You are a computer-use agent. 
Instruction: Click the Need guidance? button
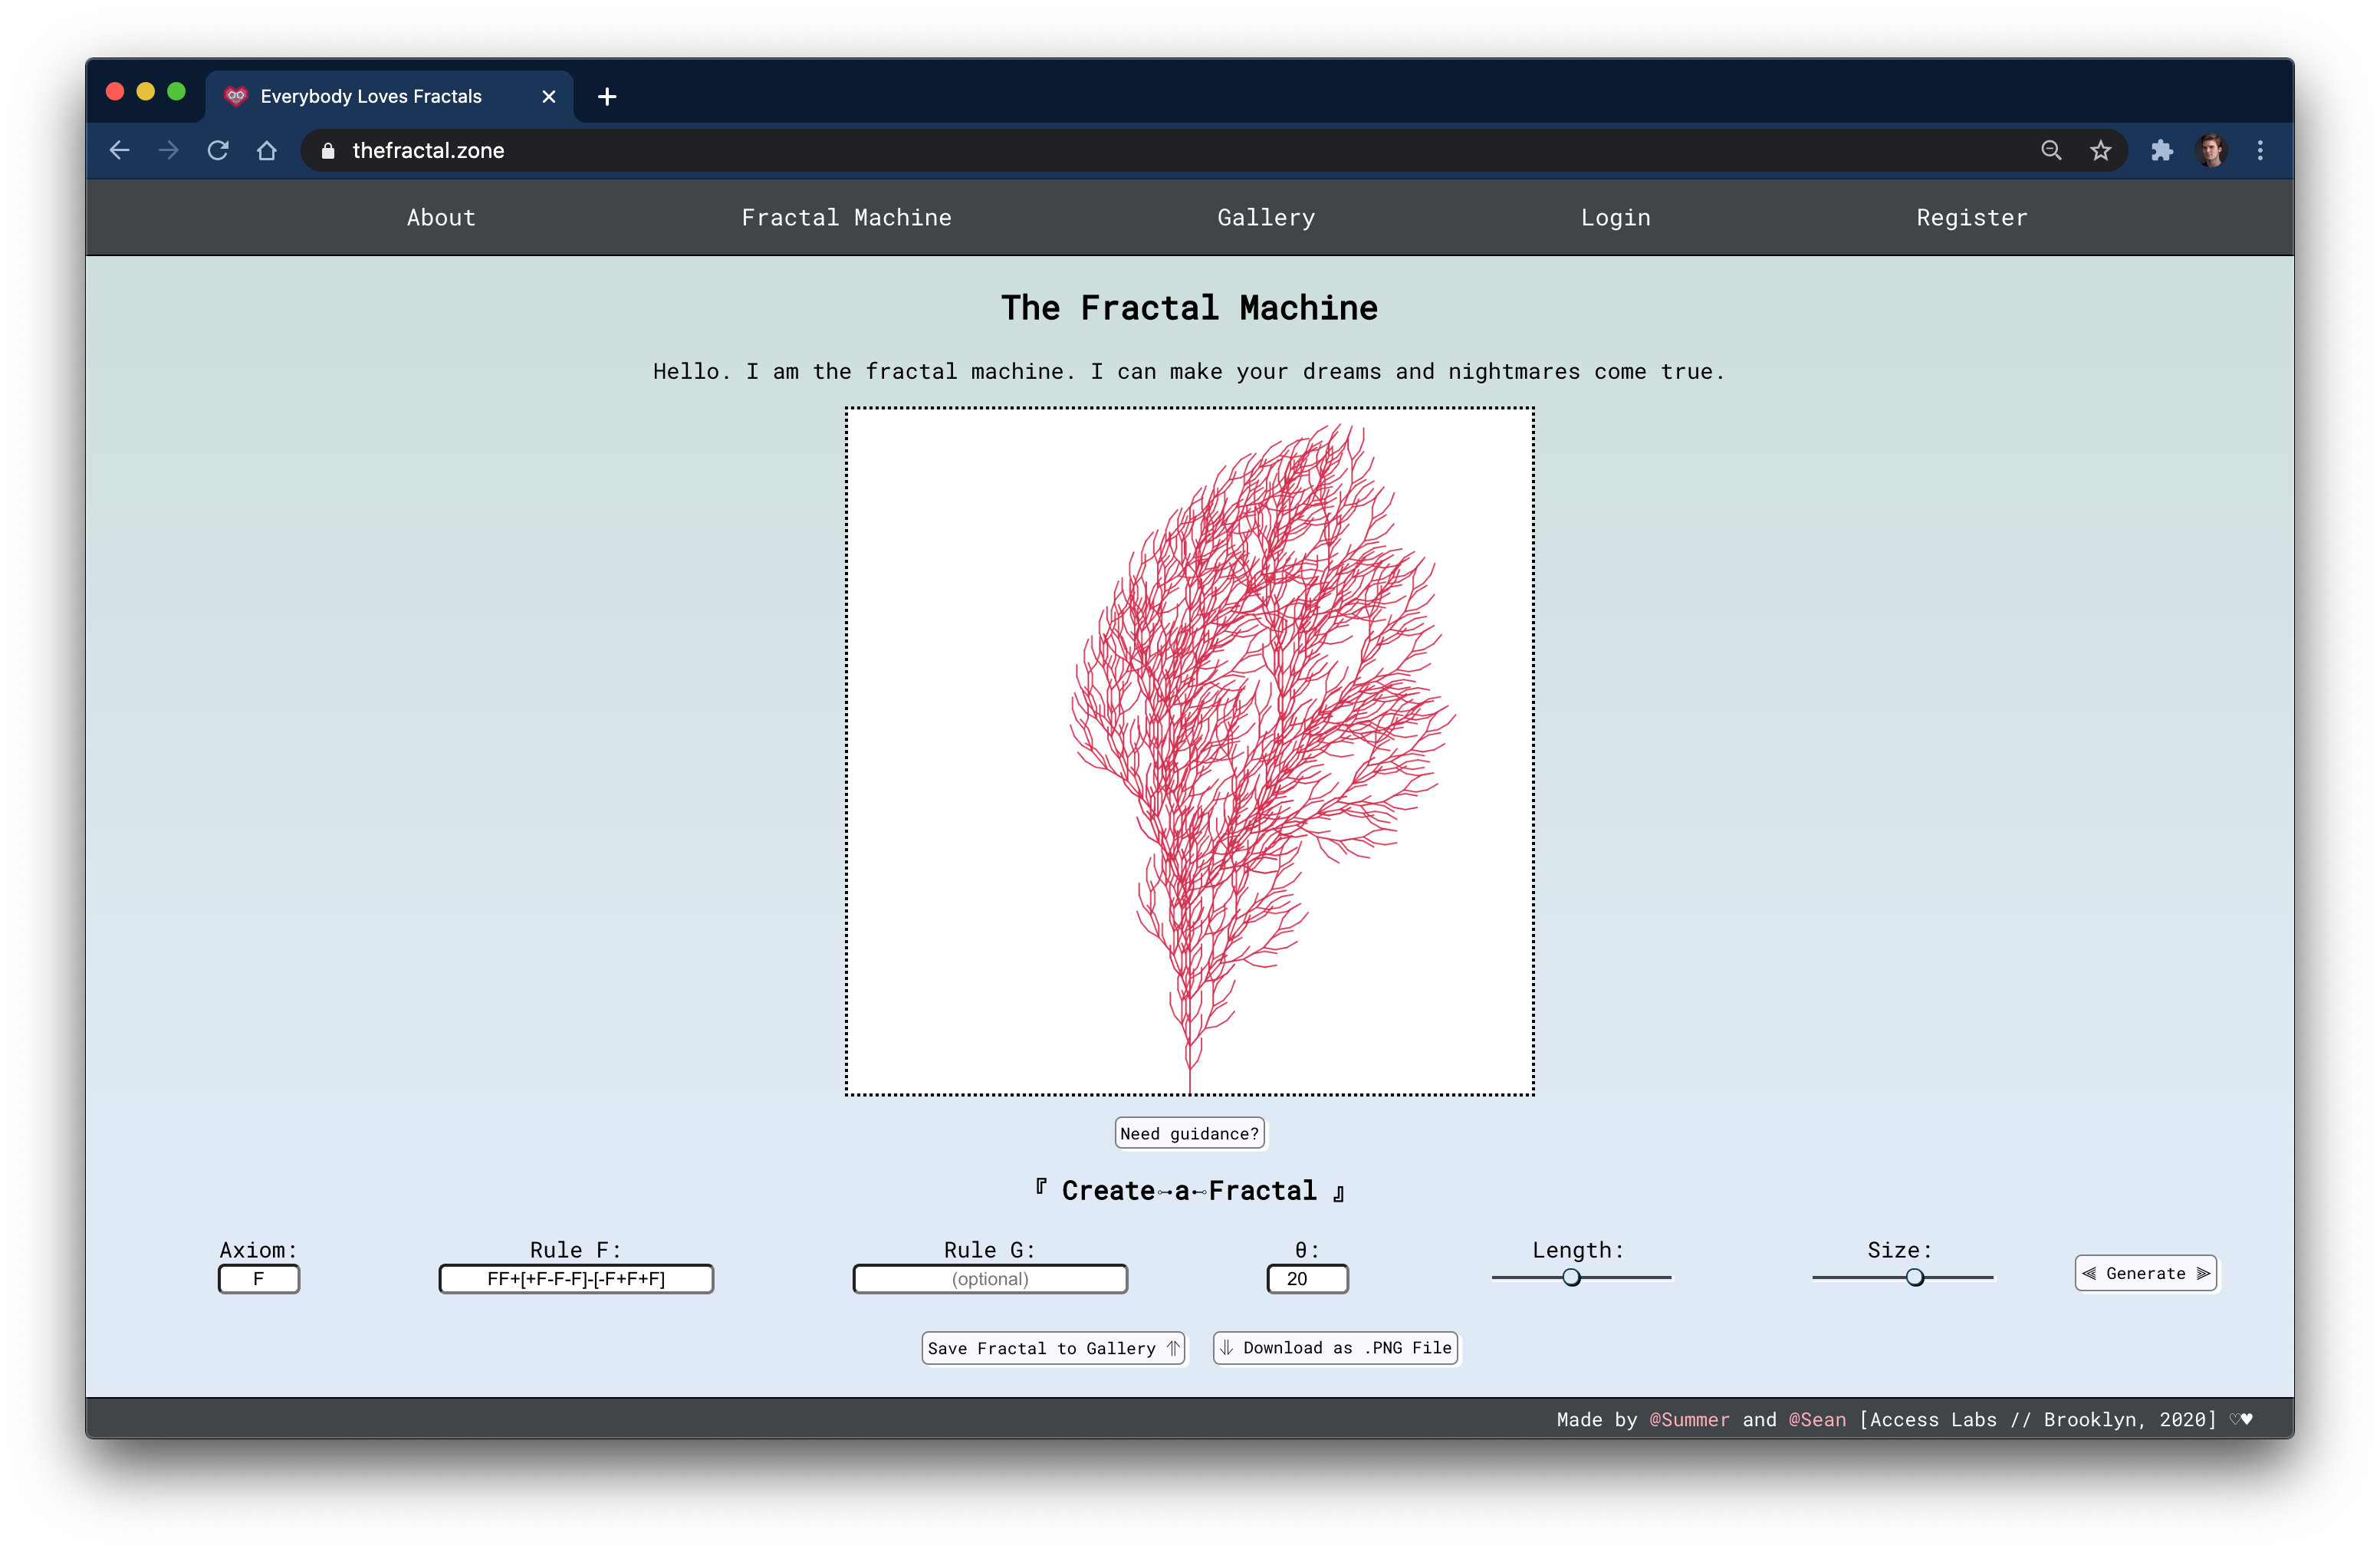pyautogui.click(x=1189, y=1133)
